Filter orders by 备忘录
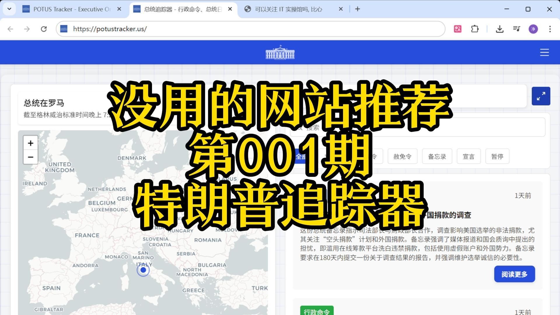 pos(437,156)
